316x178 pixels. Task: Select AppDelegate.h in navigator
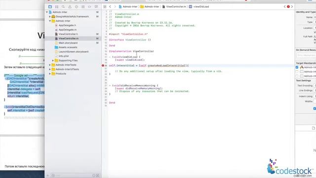coord(67,25)
